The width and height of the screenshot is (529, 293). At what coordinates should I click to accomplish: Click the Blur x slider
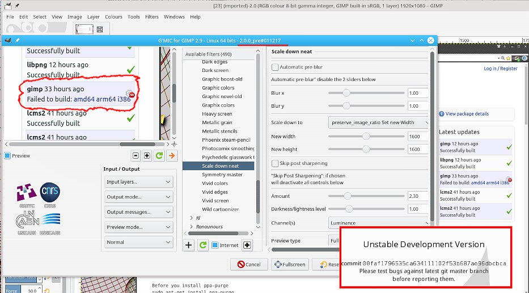(366, 93)
